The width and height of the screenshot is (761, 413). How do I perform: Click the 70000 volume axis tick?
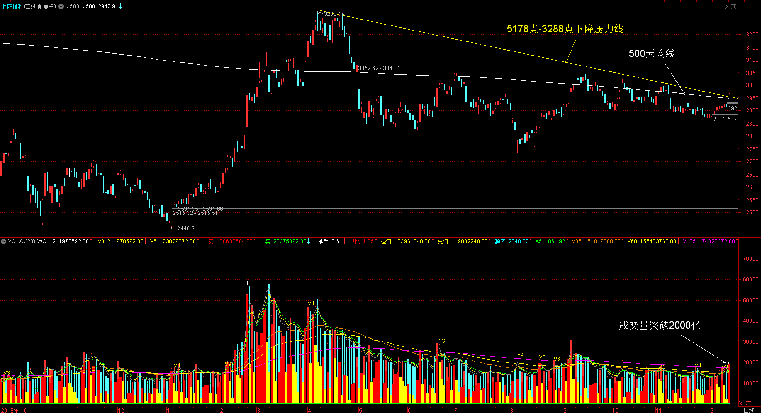tap(751, 259)
